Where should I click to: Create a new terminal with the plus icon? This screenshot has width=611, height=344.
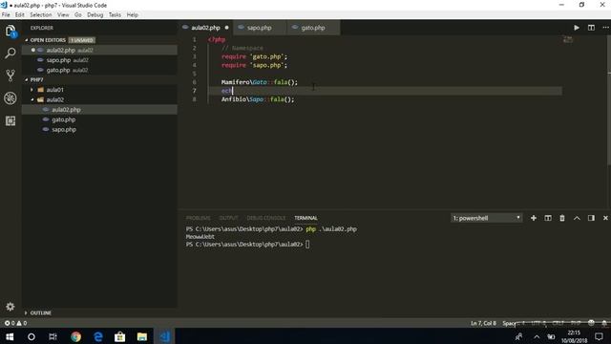point(534,218)
